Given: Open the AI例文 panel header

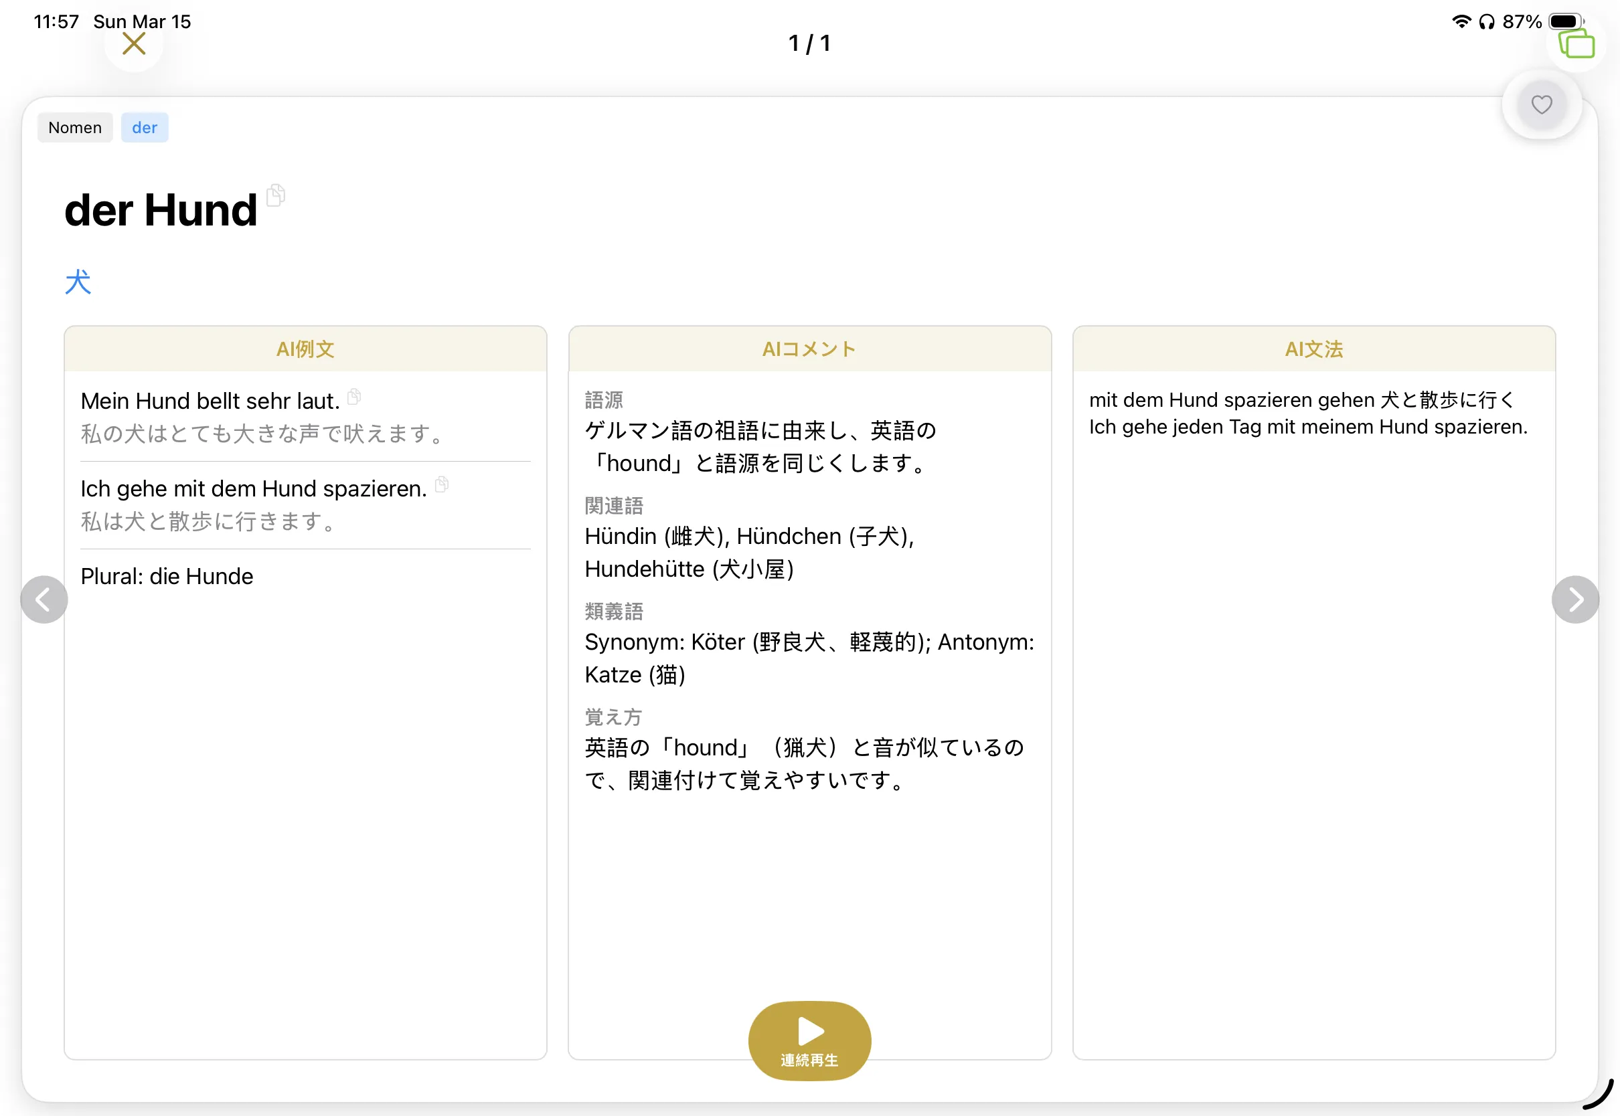Looking at the screenshot, I should click(305, 349).
